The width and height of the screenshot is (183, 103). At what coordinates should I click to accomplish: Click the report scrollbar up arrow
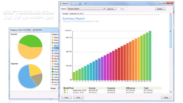click(x=170, y=14)
